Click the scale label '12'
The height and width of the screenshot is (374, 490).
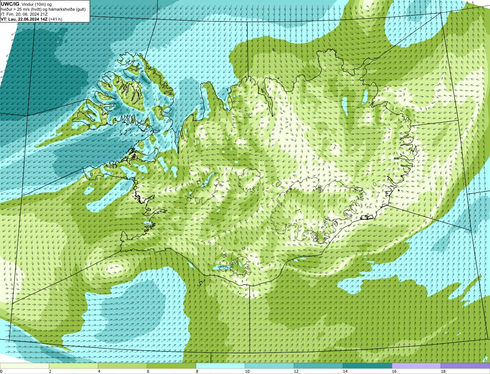296,371
